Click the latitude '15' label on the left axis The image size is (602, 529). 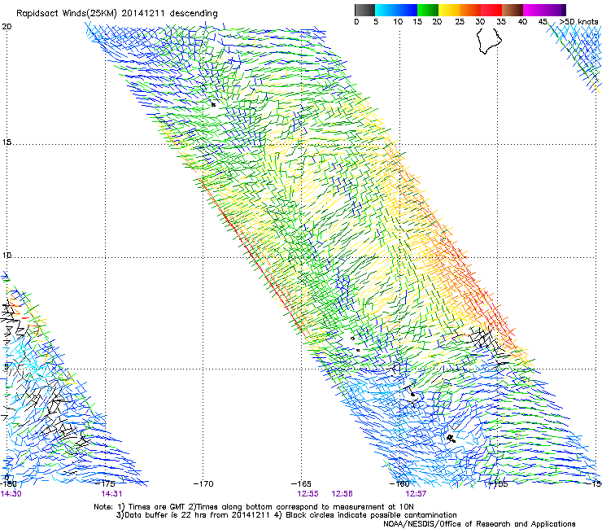coord(7,142)
